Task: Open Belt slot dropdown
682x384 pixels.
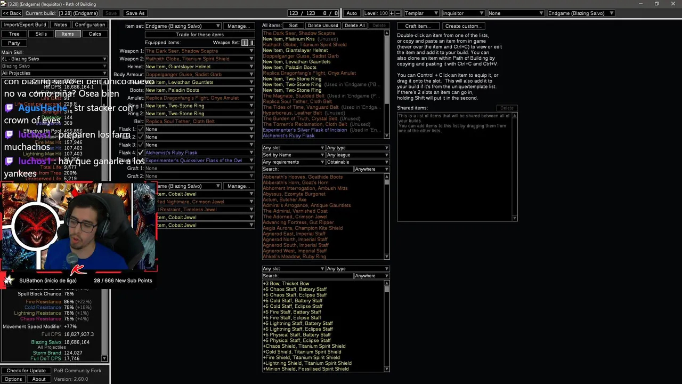Action: 200,122
